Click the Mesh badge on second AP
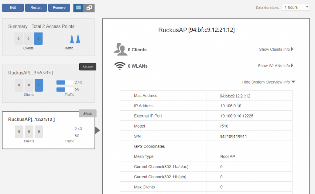Viewport: 315px width, 194px height. pyautogui.click(x=88, y=113)
